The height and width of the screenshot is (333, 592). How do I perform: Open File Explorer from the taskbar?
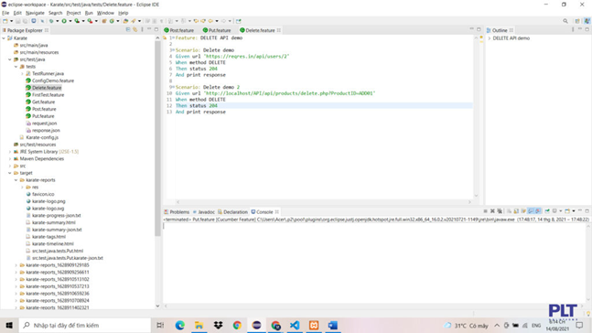click(x=199, y=325)
